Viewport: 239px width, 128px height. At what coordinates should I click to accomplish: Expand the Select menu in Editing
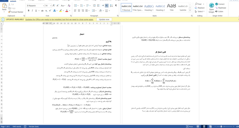tap(200, 12)
